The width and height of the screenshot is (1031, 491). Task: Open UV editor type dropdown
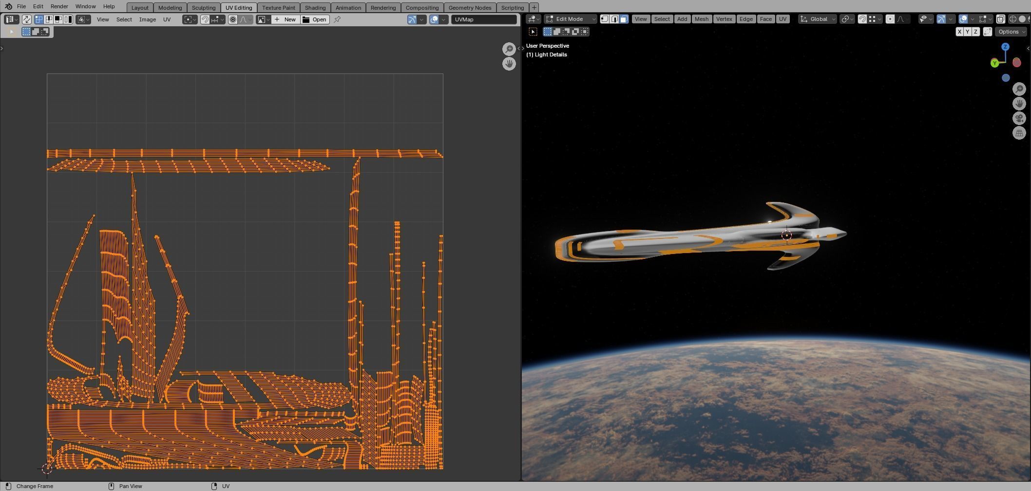(12, 19)
